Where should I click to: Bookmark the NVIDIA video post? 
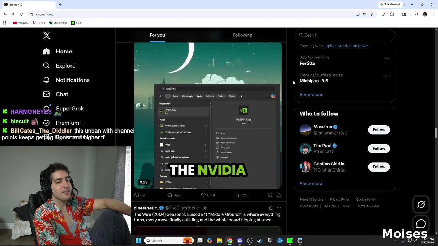point(270,195)
